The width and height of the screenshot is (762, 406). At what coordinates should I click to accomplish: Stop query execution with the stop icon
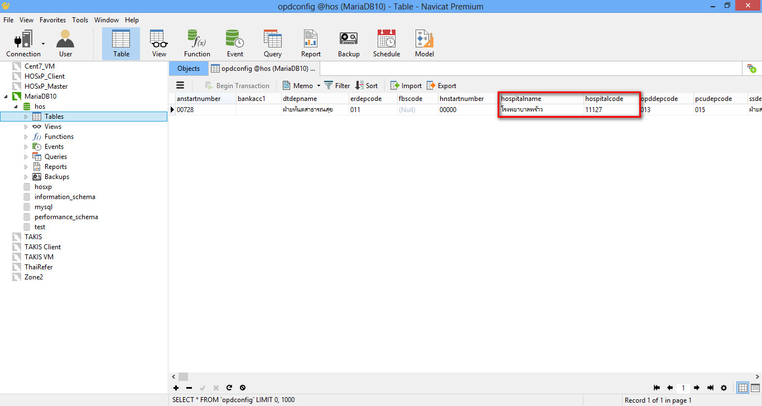click(243, 388)
